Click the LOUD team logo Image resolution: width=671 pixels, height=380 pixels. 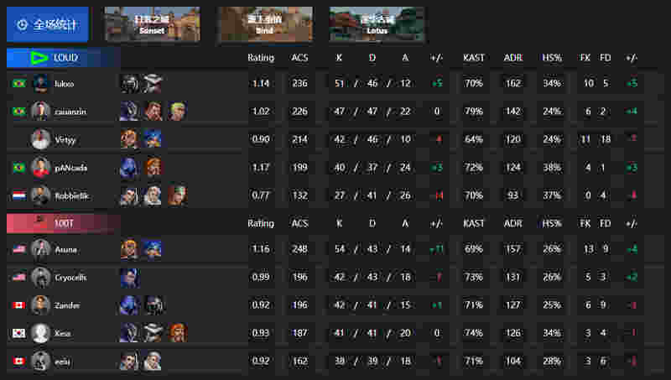pyautogui.click(x=39, y=58)
